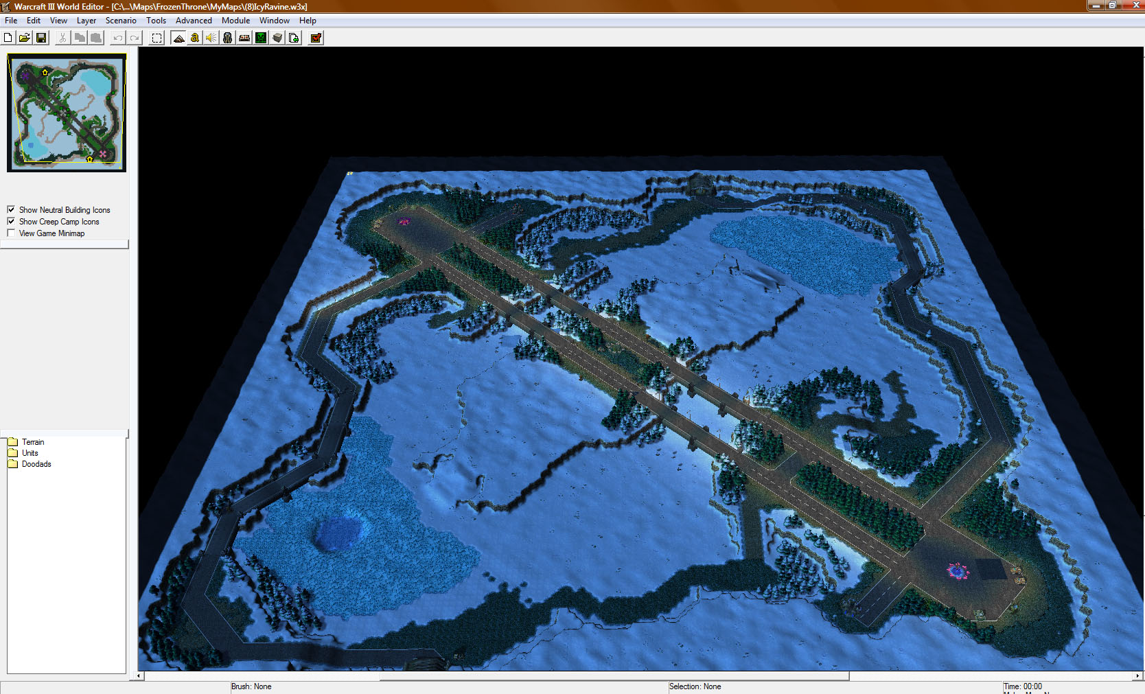Click the New Map toolbar icon
This screenshot has height=694, width=1145.
(8, 38)
